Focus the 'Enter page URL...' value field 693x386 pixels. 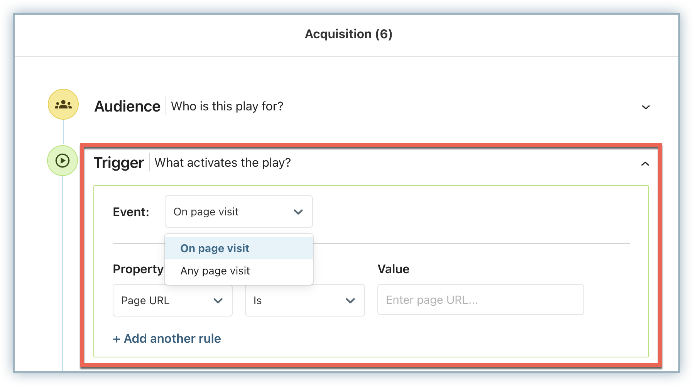(x=480, y=300)
